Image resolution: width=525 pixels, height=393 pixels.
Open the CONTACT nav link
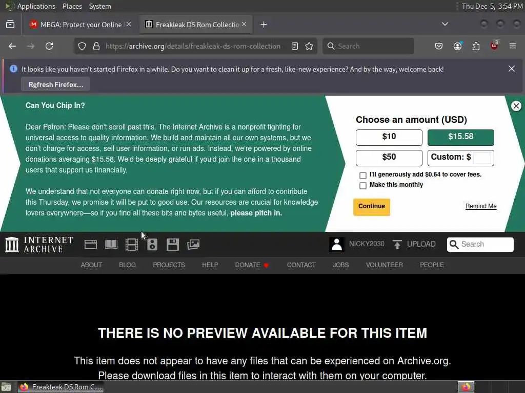301,265
